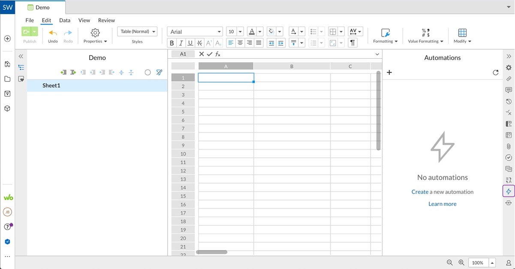Zoom in with magnifier plus icon
Image resolution: width=515 pixels, height=269 pixels.
pyautogui.click(x=461, y=263)
